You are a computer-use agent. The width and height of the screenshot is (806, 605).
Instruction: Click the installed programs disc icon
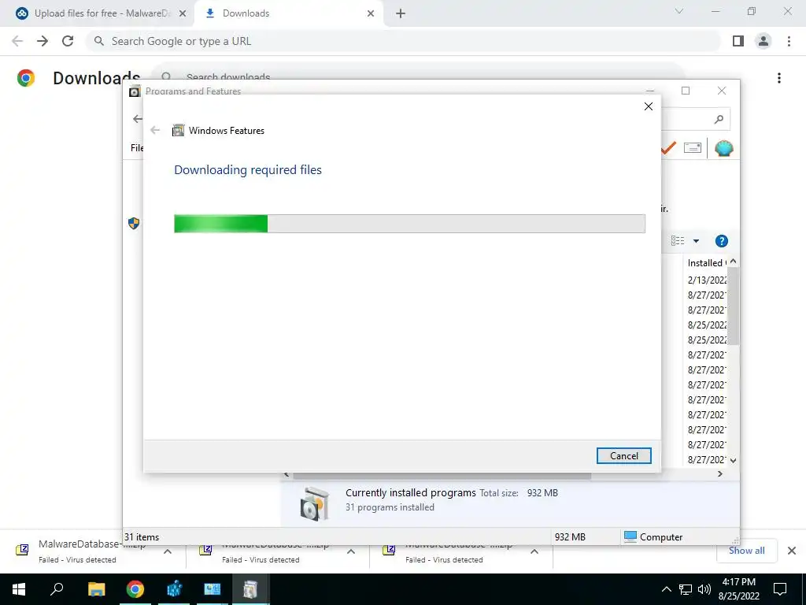(315, 503)
